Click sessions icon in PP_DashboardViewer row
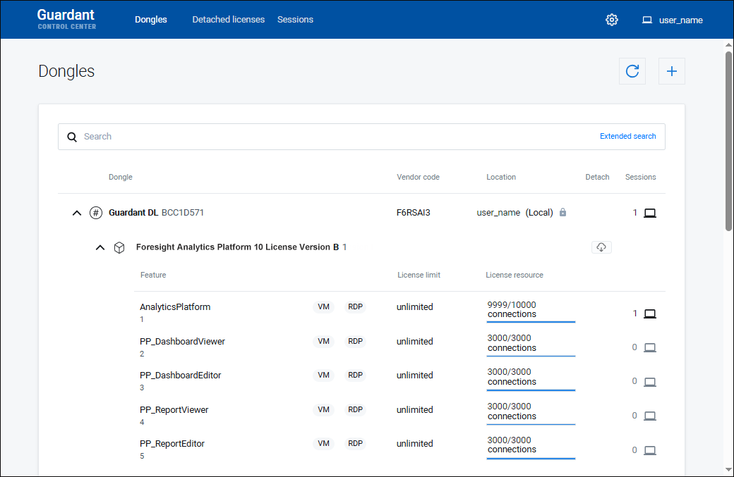The height and width of the screenshot is (477, 734). coord(650,347)
